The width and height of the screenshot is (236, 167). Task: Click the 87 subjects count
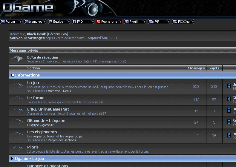pyautogui.click(x=214, y=99)
